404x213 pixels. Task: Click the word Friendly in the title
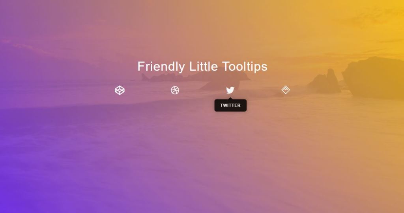pos(161,67)
